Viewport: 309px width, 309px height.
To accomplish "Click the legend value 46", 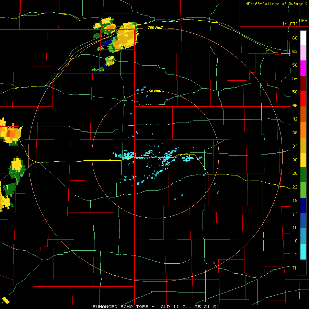I will coord(295,106).
